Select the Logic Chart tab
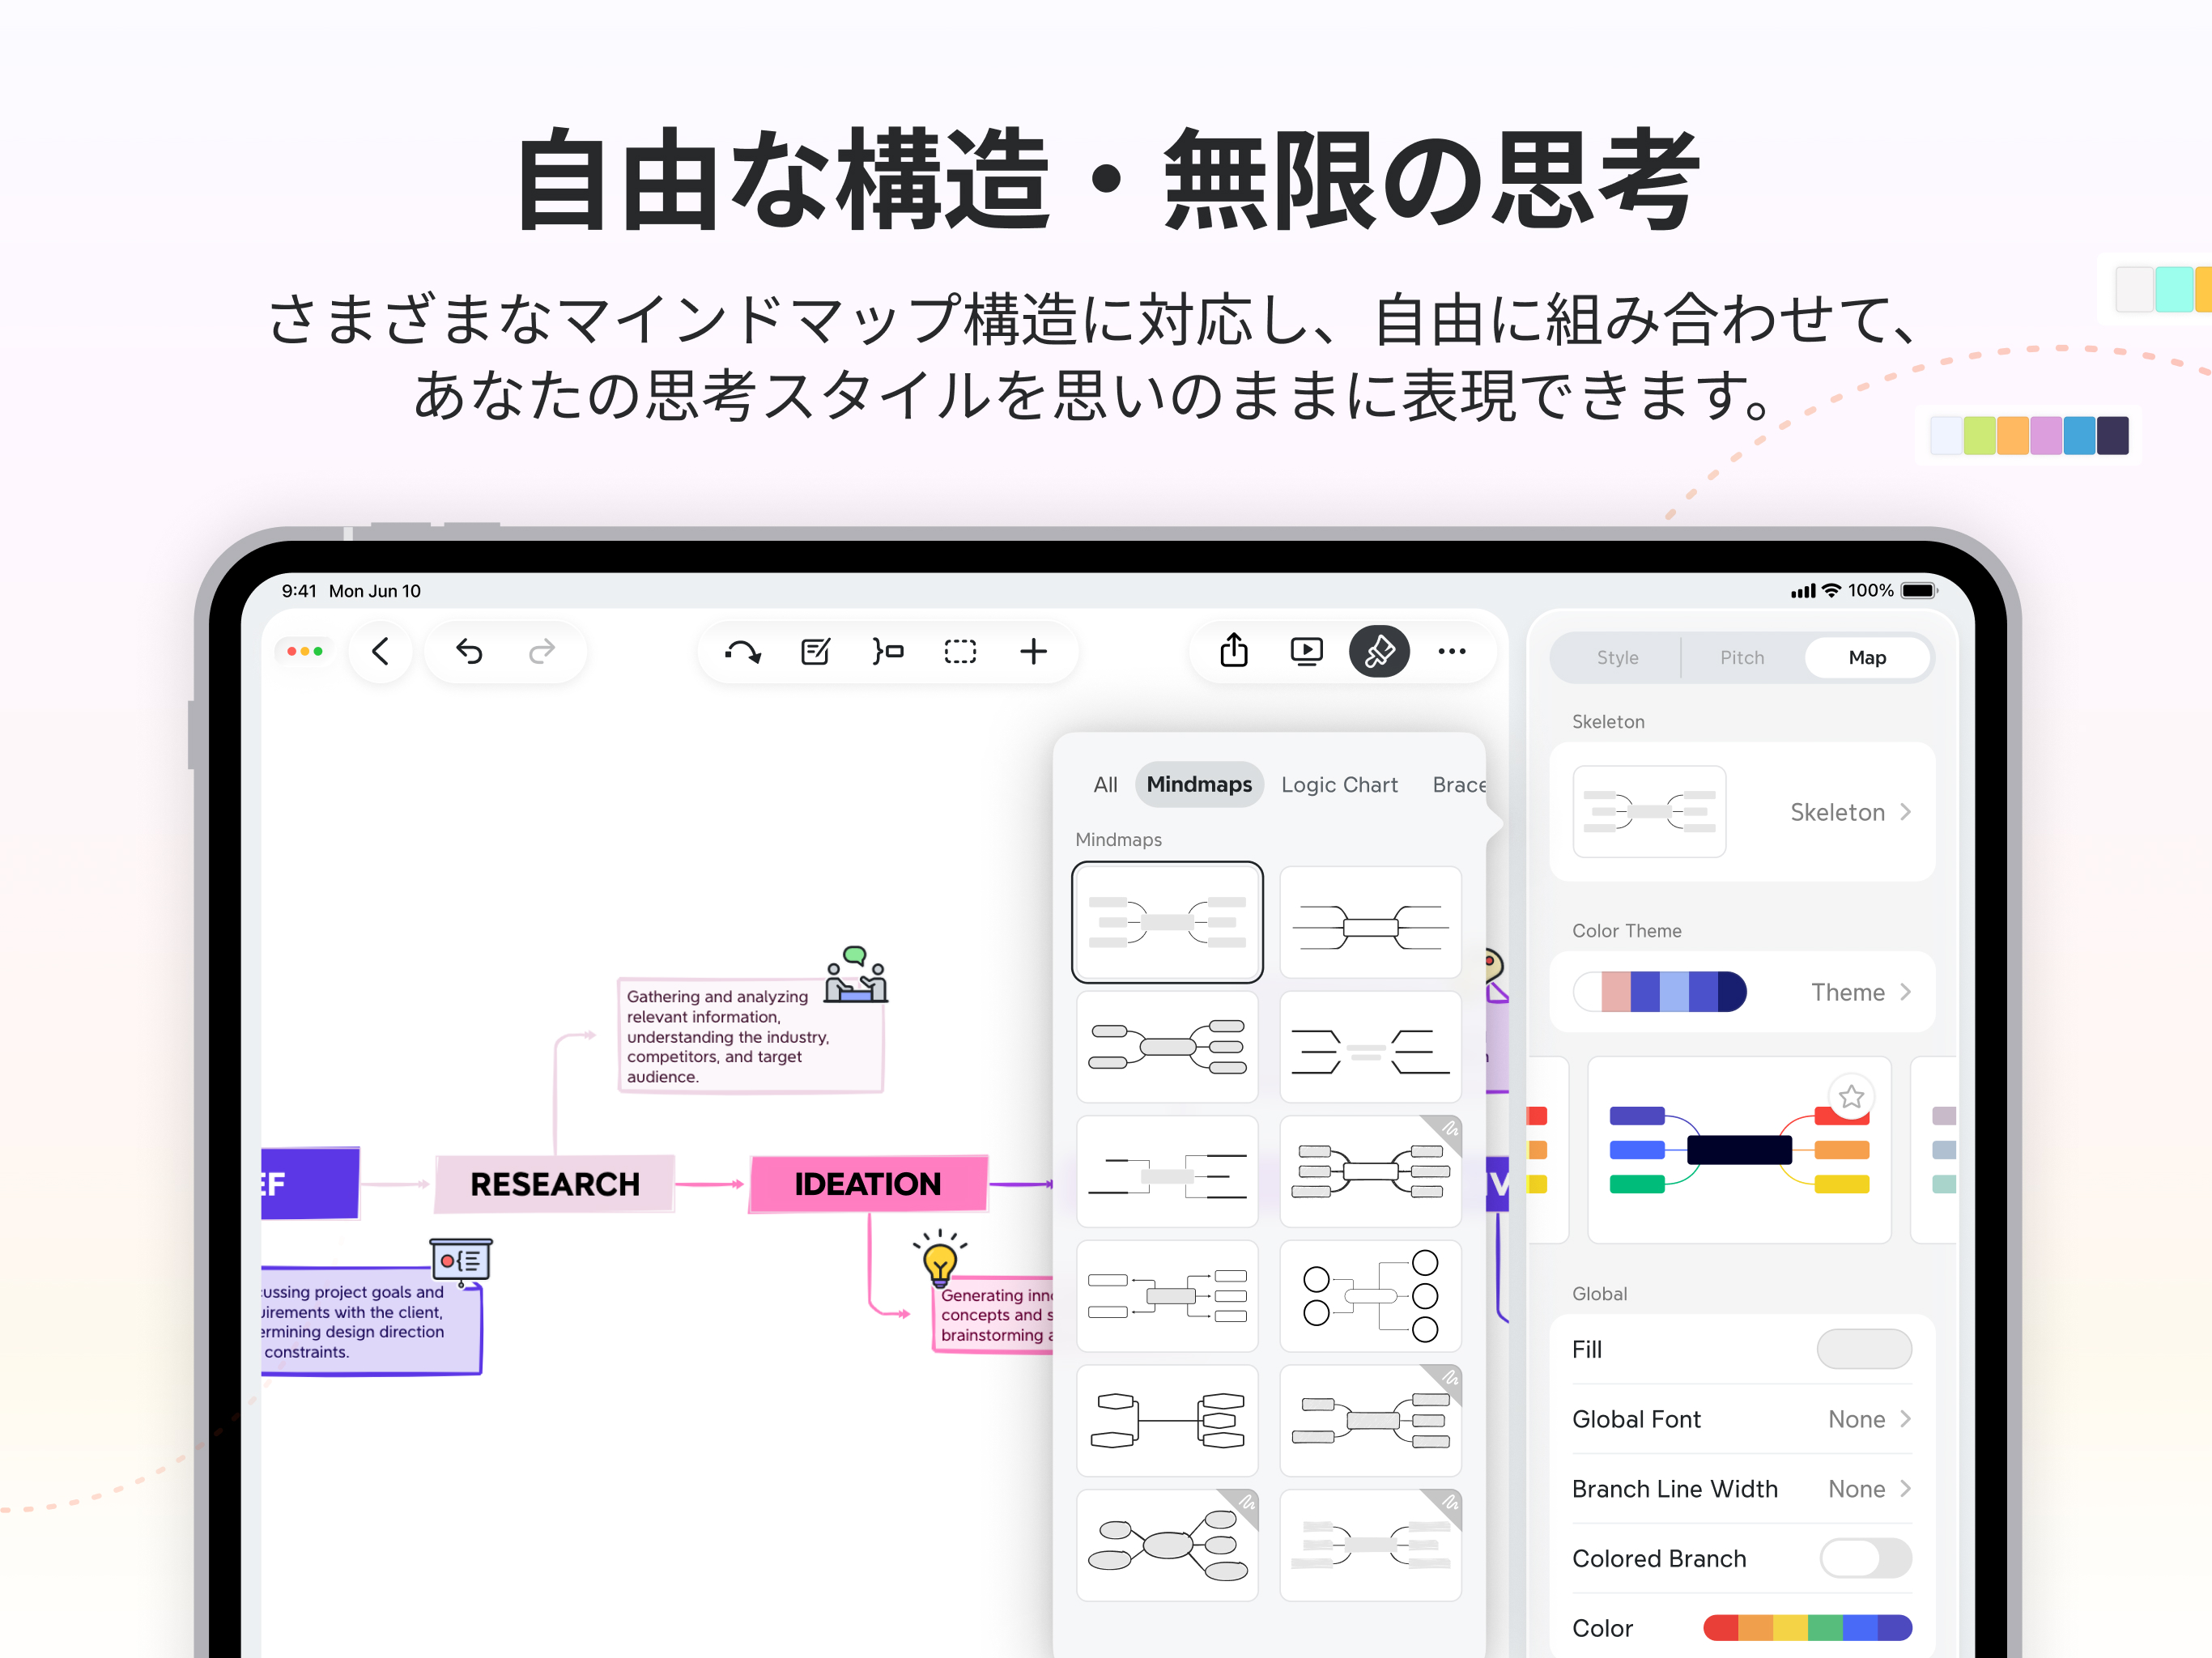This screenshot has height=1658, width=2212. (x=1340, y=784)
